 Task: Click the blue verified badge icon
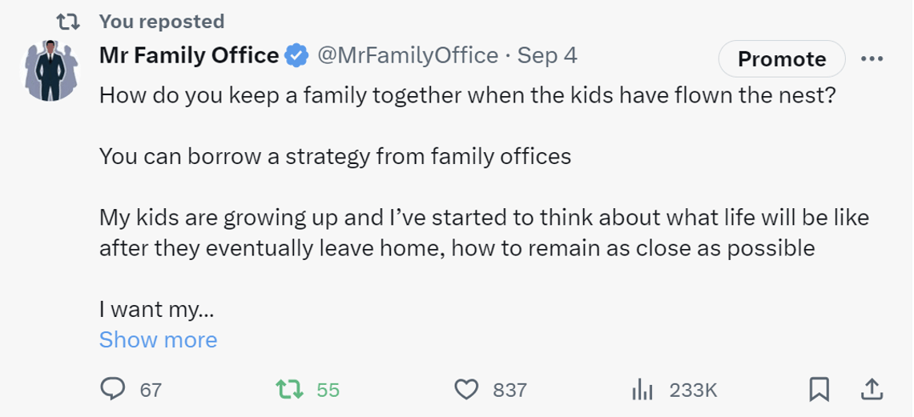click(296, 57)
